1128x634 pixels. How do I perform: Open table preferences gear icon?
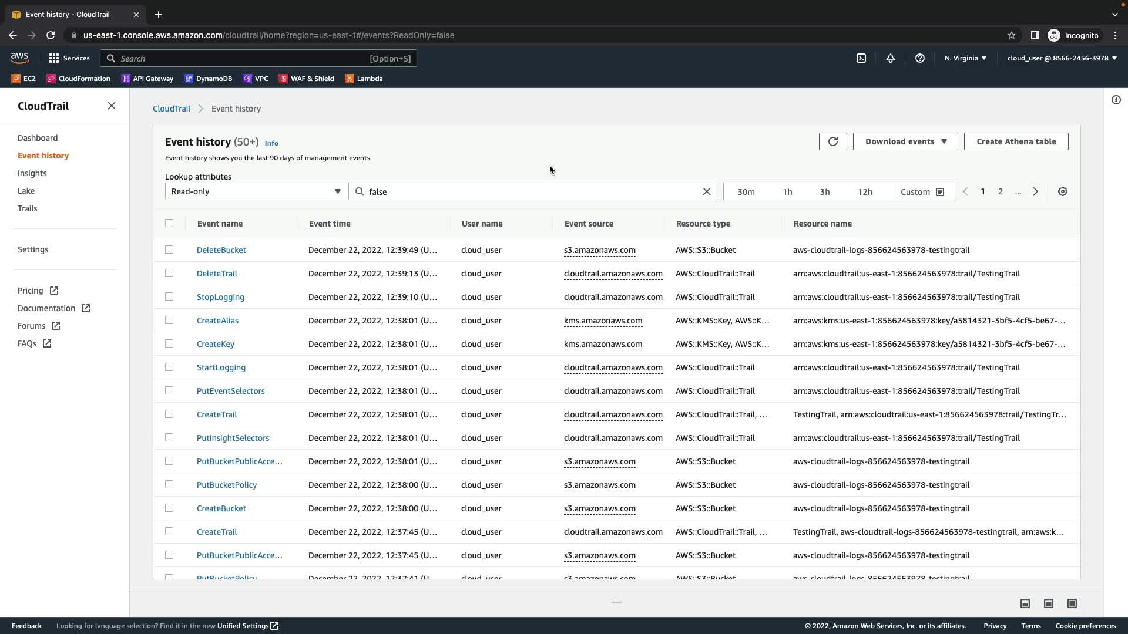[x=1062, y=191]
